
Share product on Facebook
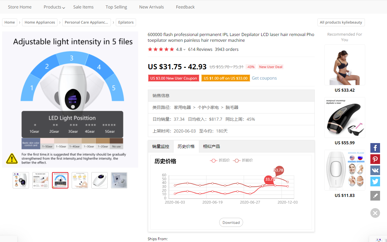[x=375, y=148]
